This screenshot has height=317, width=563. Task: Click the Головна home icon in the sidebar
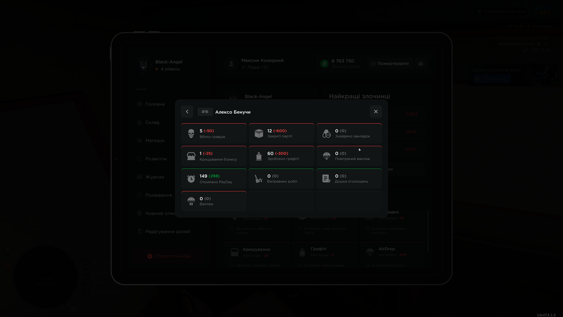139,104
